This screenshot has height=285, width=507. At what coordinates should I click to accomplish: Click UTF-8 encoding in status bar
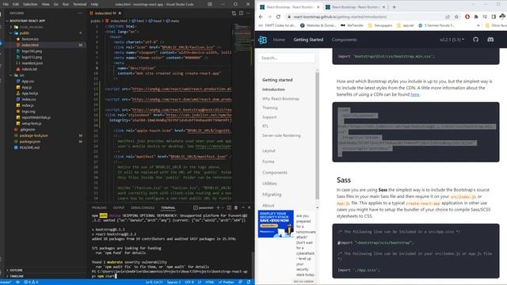point(189,282)
